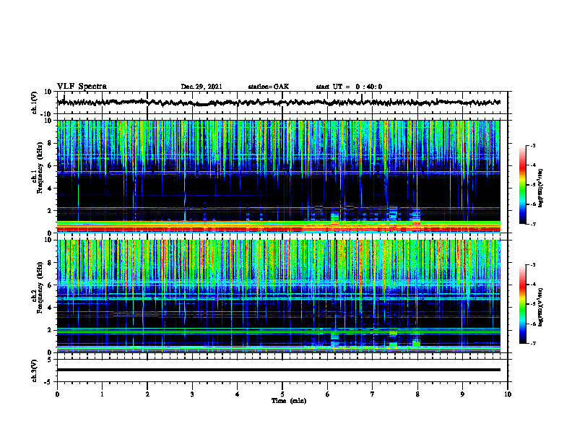The image size is (572, 442).
Task: Click the "8" kHz tick on ch.1 frequency axis
Action: click(50, 143)
